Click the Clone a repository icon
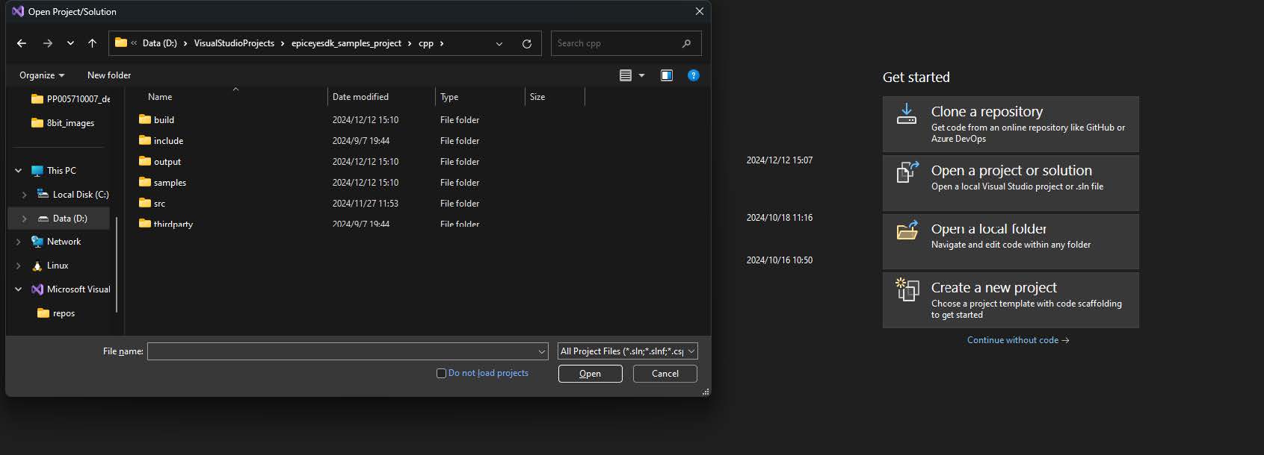This screenshot has width=1264, height=455. (x=907, y=114)
